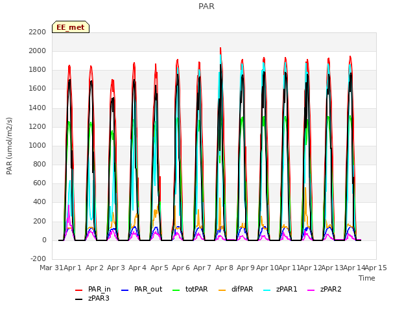Click the Apr 8 x-axis tick label
Image resolution: width=415 pixels, height=311 pixels.
point(224,268)
